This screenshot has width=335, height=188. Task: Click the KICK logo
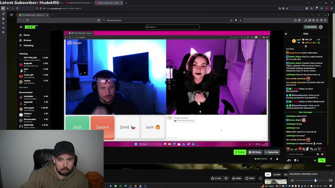coord(31,27)
